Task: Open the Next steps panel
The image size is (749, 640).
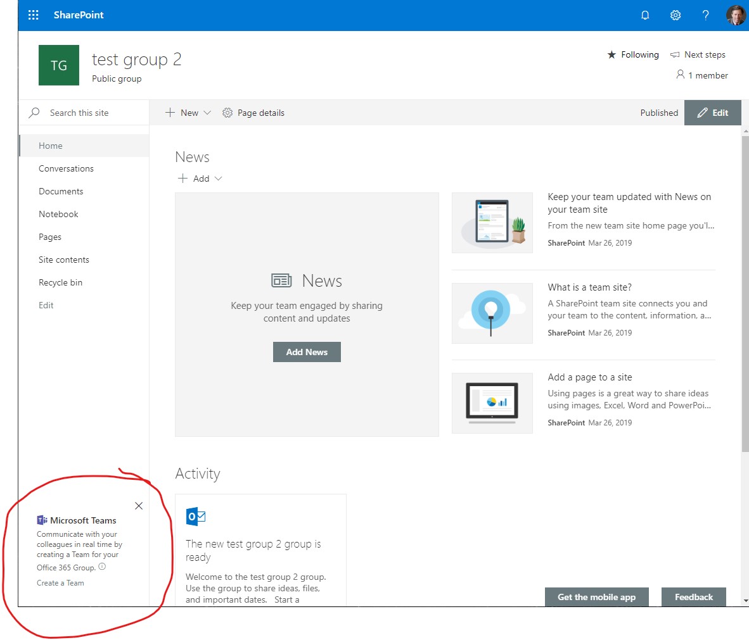Action: click(x=698, y=54)
